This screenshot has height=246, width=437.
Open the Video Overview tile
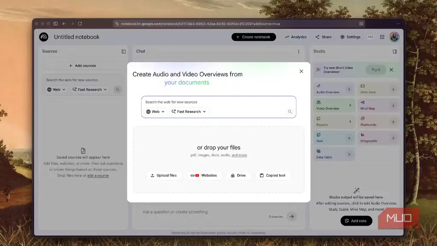(335, 105)
